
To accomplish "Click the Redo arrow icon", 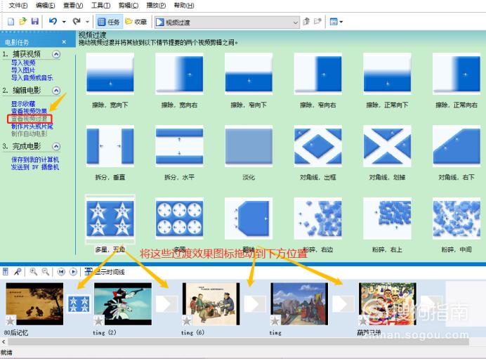I will [x=77, y=22].
